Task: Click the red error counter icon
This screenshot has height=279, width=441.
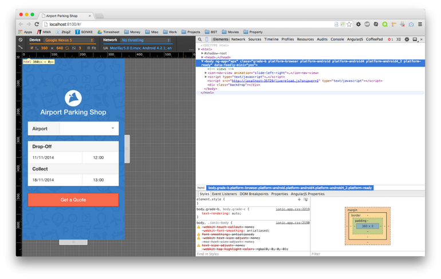Action: (x=391, y=39)
